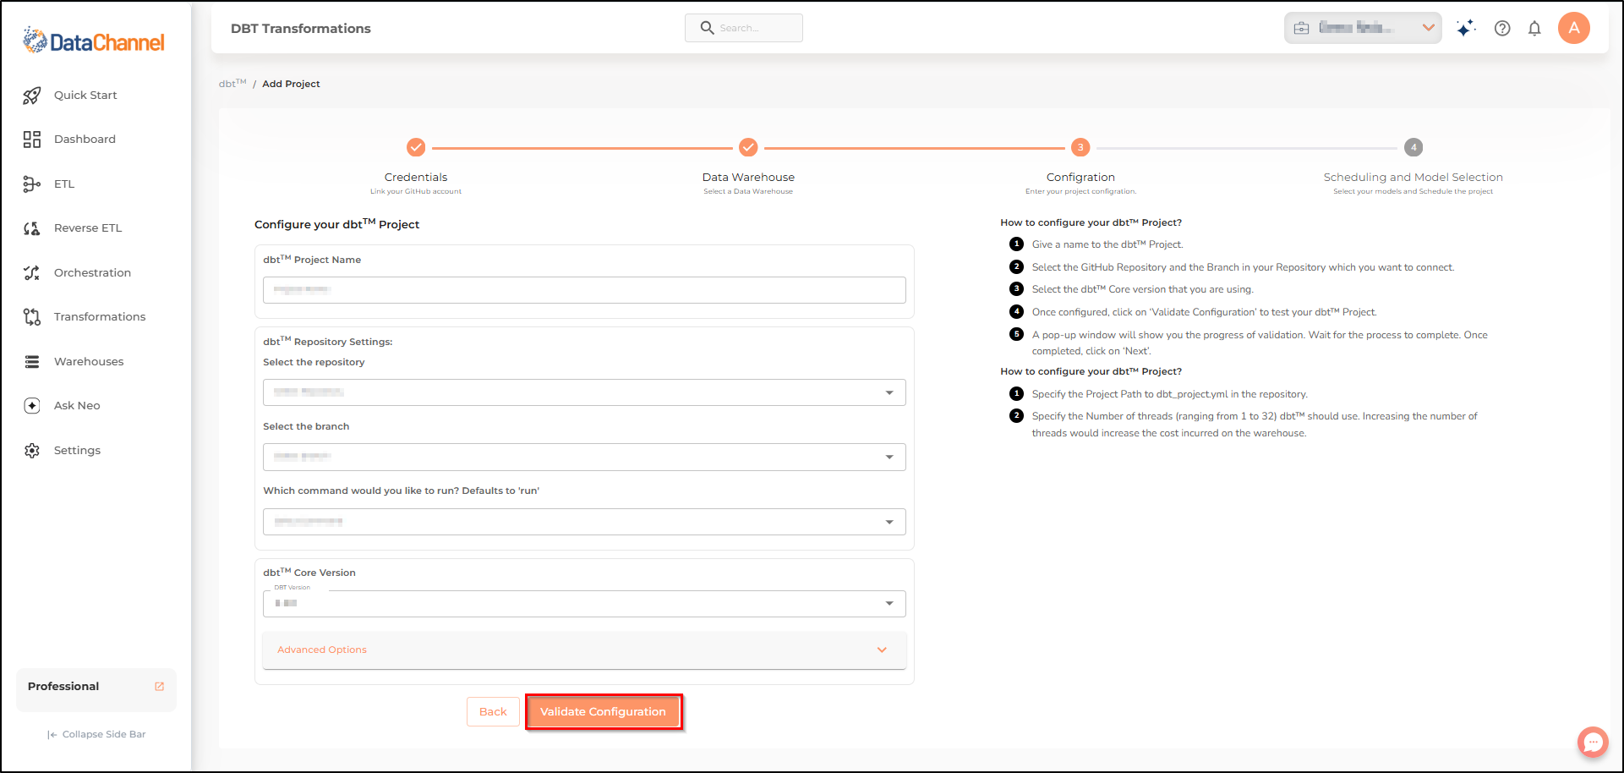Click the notifications bell icon
This screenshot has width=1624, height=773.
point(1534,28)
